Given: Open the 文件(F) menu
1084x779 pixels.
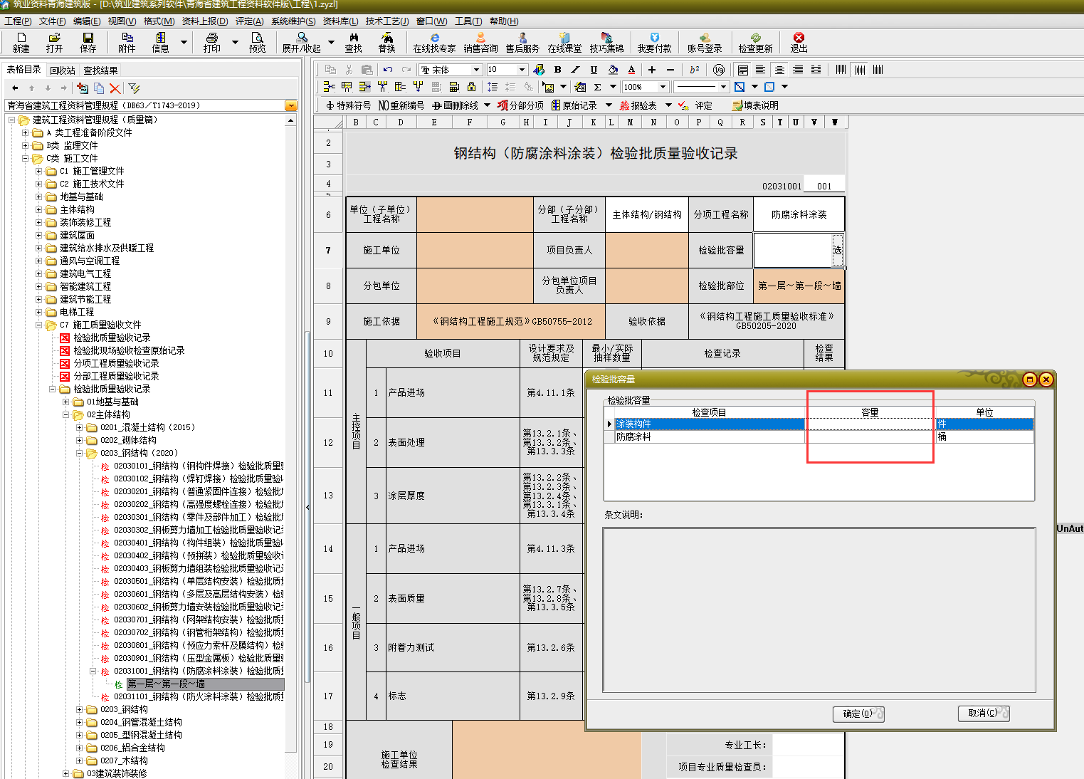Looking at the screenshot, I should click(x=52, y=21).
